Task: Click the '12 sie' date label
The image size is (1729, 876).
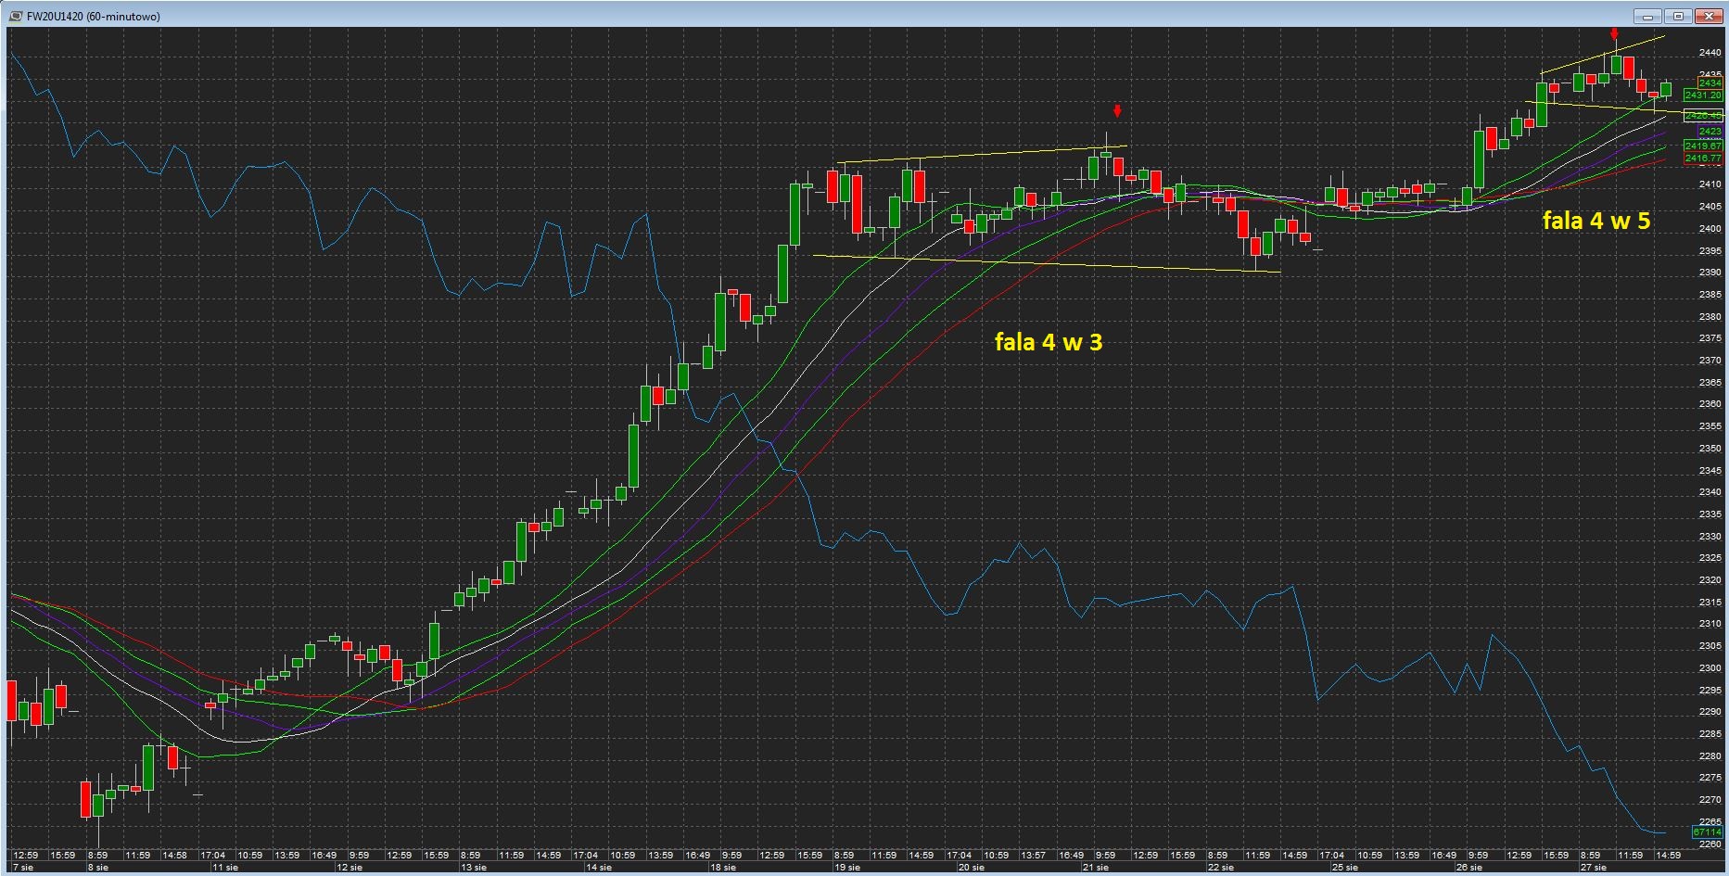Action: tap(350, 868)
